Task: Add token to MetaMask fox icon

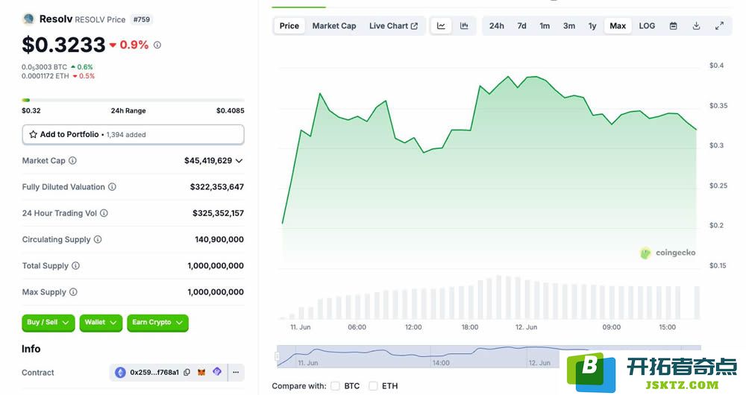Action: pyautogui.click(x=201, y=372)
